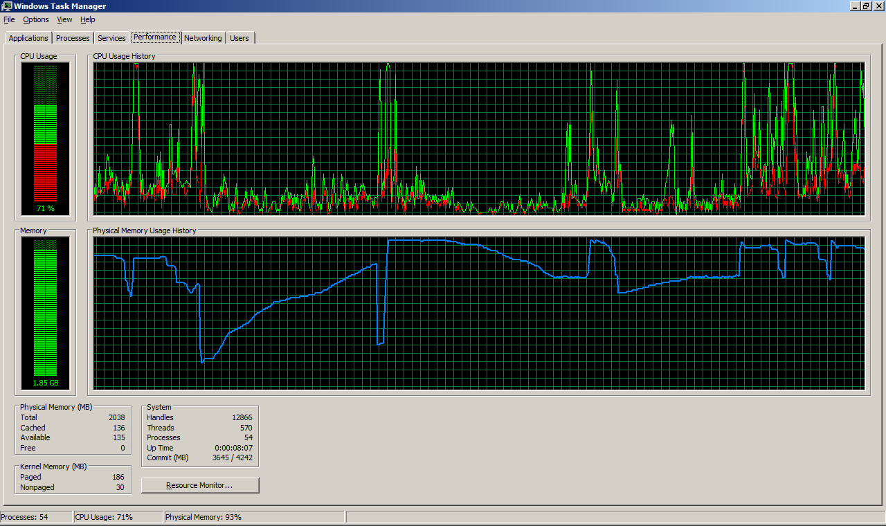Click the Handles value 12866
This screenshot has height=526, width=886.
tap(242, 417)
